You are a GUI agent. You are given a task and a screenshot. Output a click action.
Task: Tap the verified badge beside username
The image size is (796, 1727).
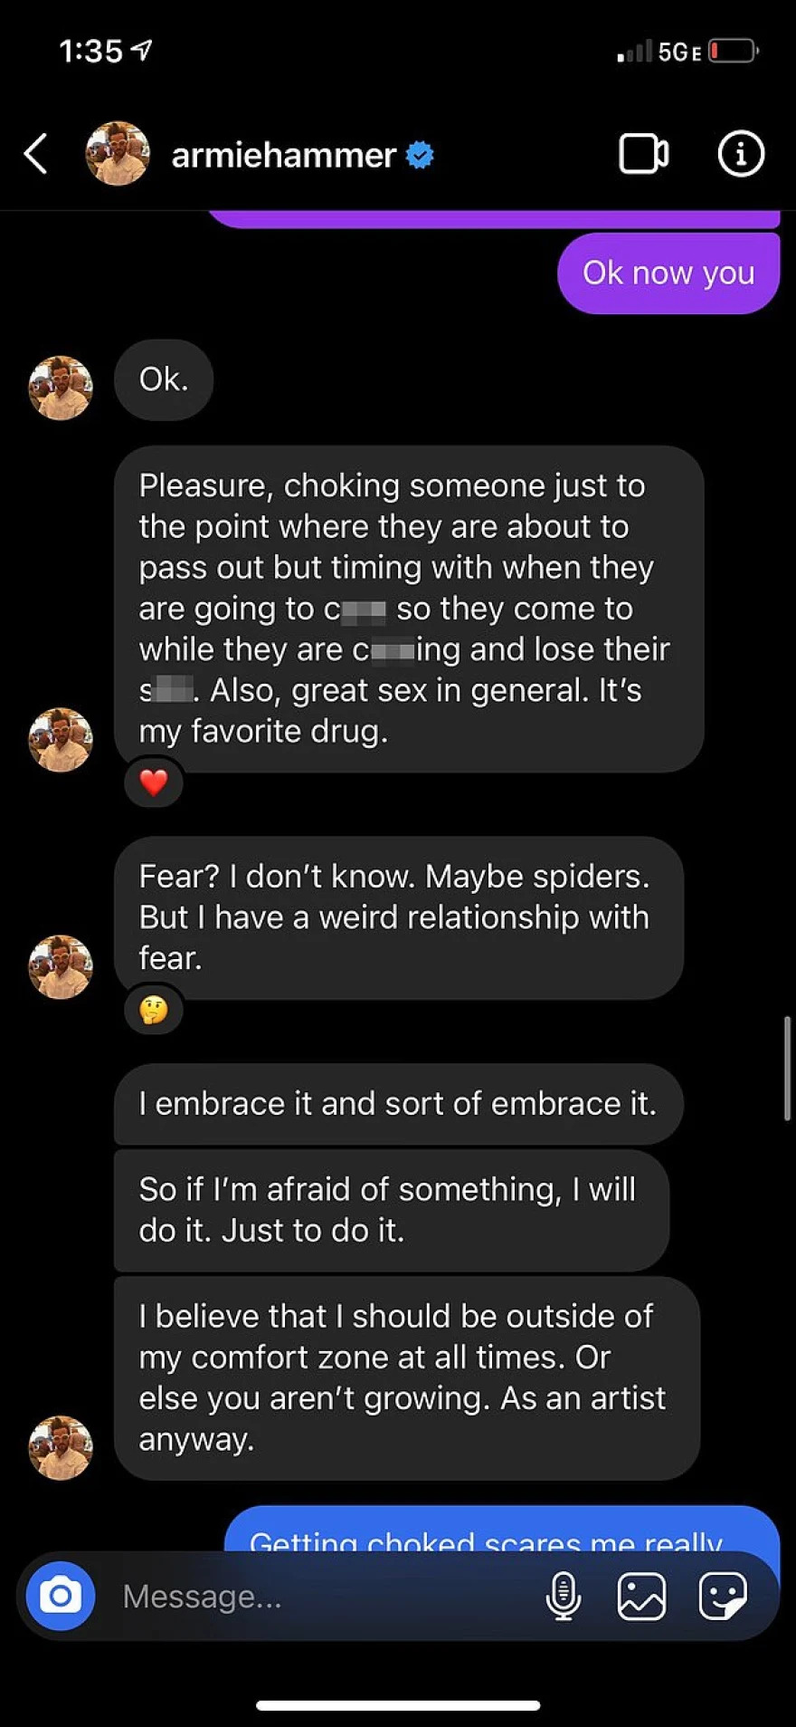tap(420, 155)
